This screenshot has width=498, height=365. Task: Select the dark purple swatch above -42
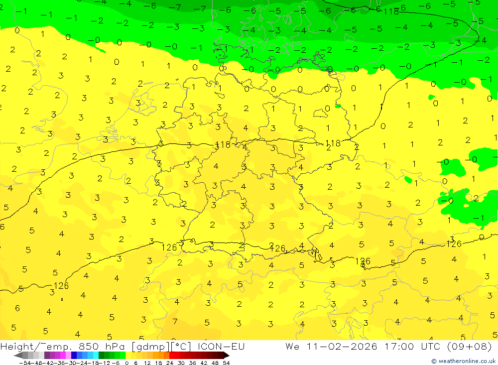point(47,355)
